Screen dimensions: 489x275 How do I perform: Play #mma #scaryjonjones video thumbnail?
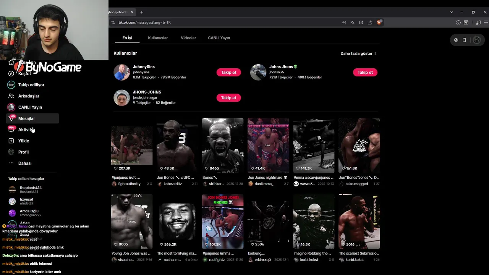[x=314, y=146]
